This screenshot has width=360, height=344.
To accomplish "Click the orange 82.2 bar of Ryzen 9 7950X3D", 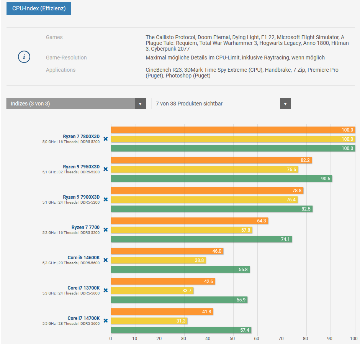I will (211, 160).
